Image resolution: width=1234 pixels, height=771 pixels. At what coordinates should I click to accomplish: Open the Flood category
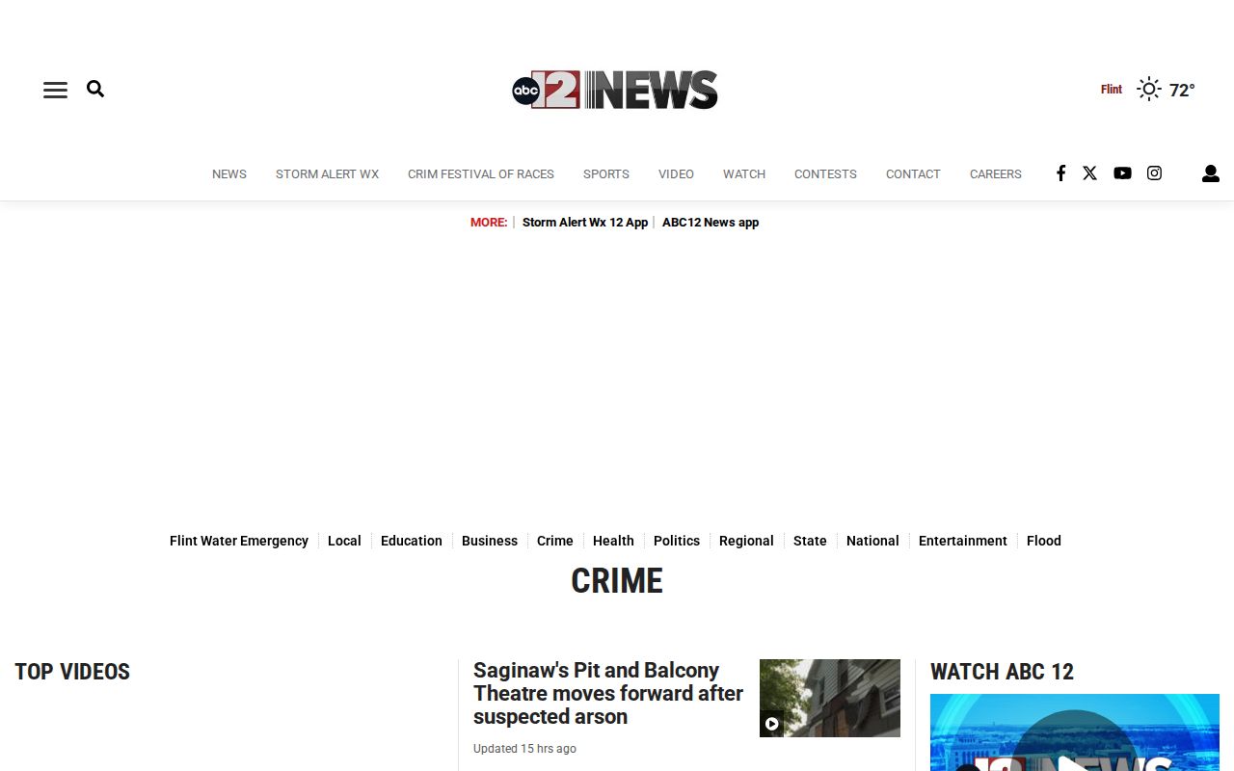(1044, 541)
